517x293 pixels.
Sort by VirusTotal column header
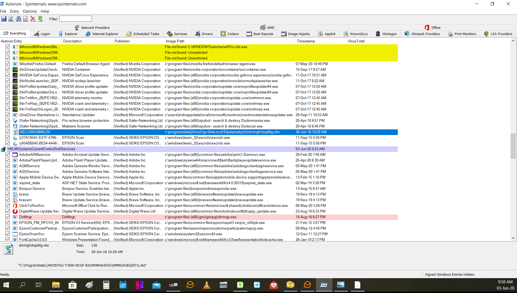(x=372, y=41)
